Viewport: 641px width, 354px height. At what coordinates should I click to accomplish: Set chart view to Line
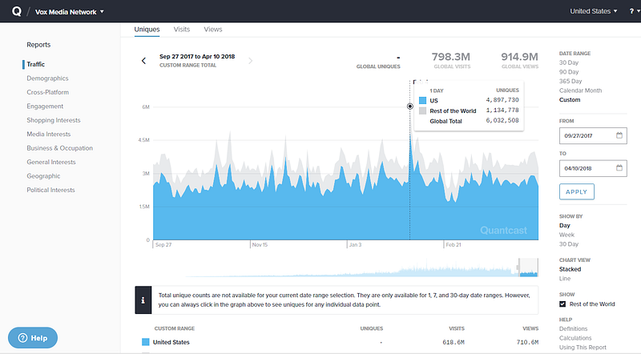[x=565, y=279]
